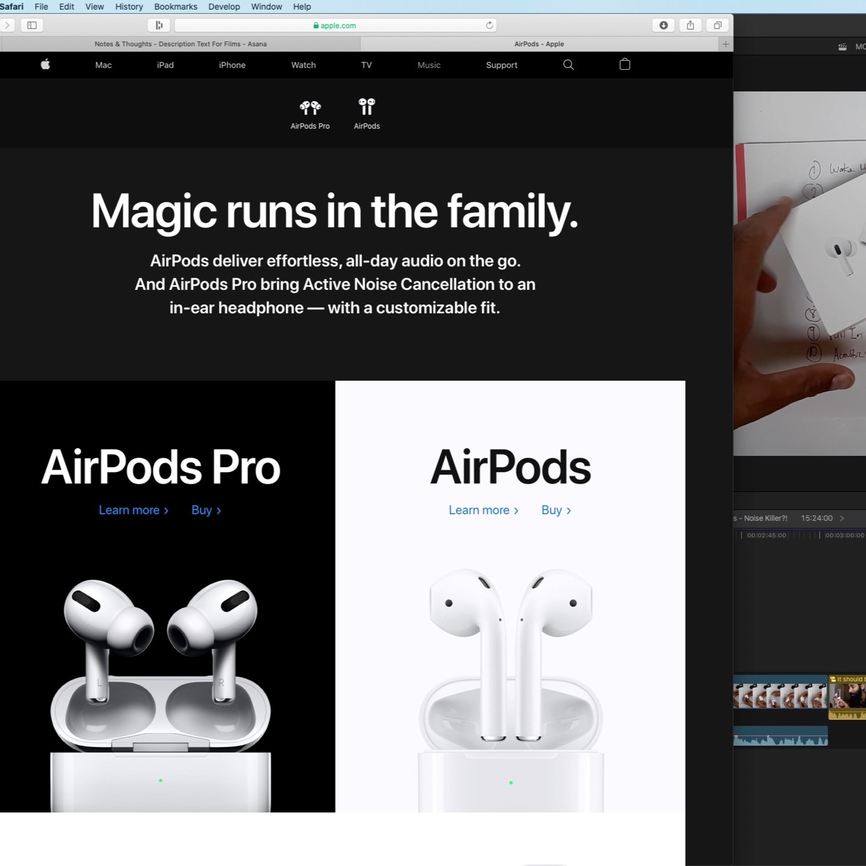Toggle the Safari sidebar button
This screenshot has width=866, height=866.
32,26
